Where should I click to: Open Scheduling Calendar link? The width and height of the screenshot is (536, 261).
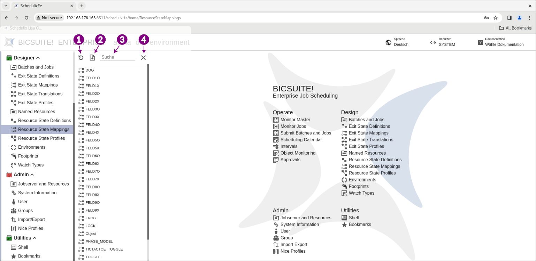click(x=301, y=140)
